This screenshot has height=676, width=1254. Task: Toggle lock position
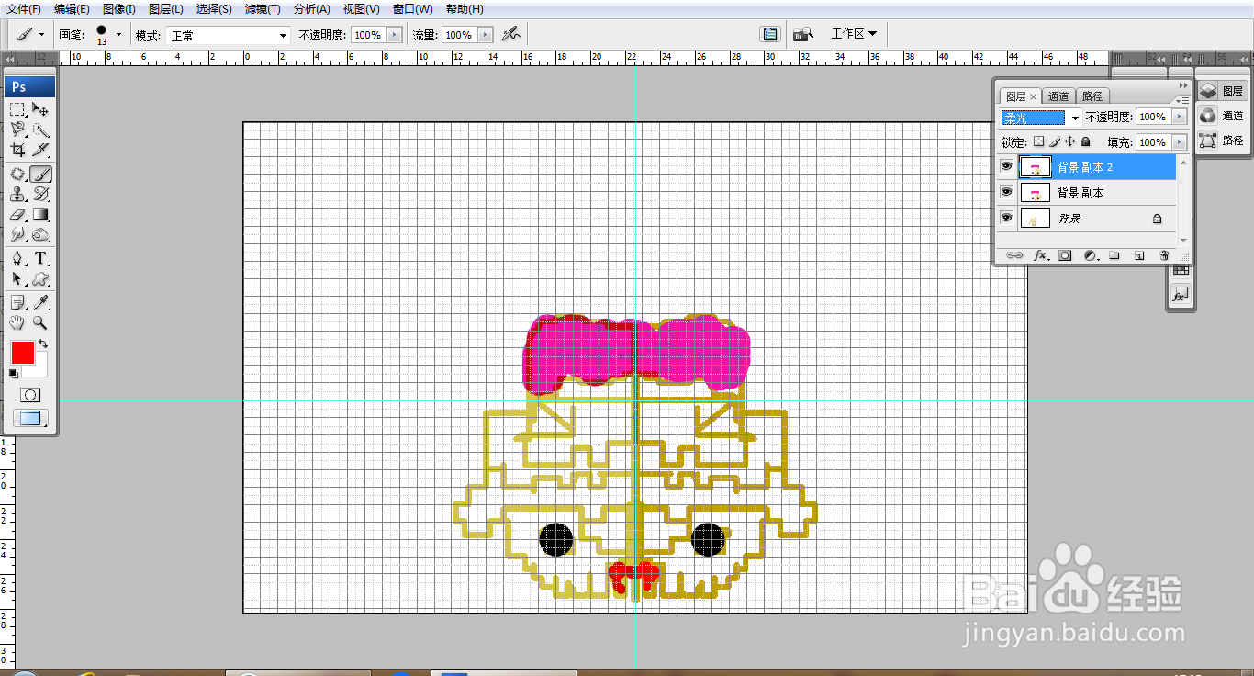point(1070,142)
